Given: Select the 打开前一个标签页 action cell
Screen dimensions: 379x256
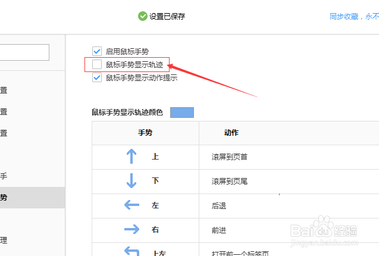Looking at the screenshot, I should (x=289, y=249).
